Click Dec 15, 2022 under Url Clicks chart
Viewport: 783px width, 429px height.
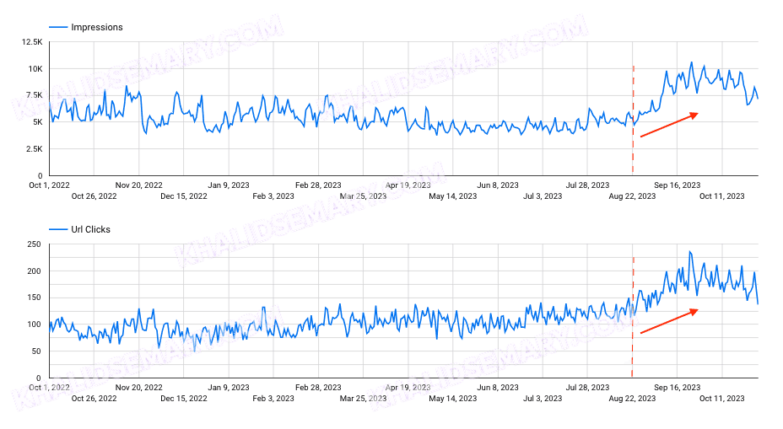tap(184, 398)
